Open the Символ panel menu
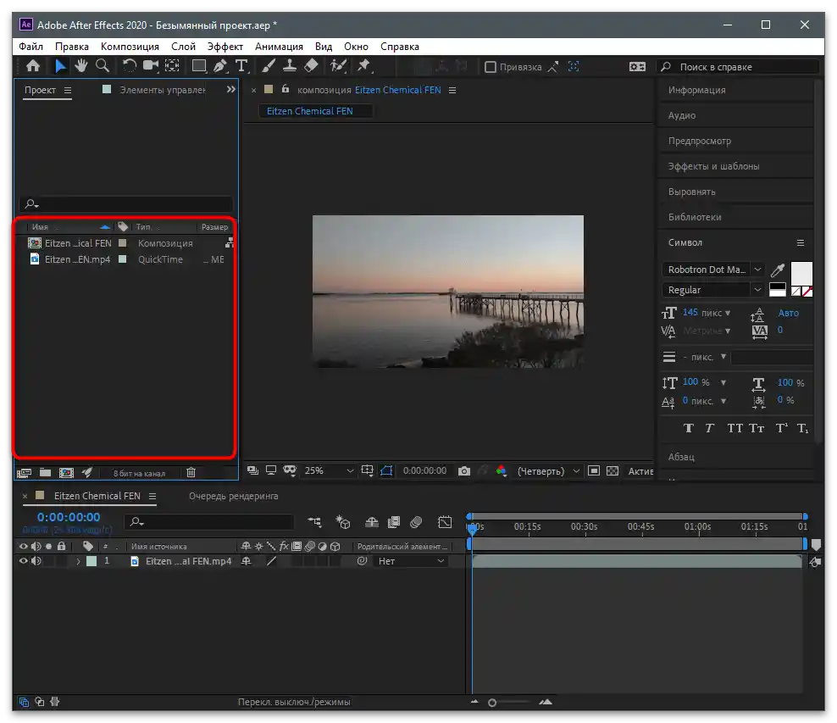This screenshot has width=837, height=723. [801, 242]
